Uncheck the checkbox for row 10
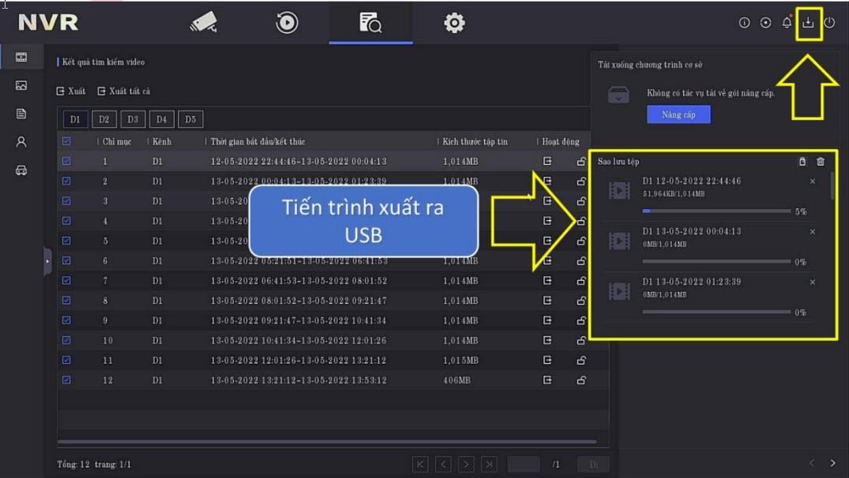The image size is (849, 478). click(66, 341)
